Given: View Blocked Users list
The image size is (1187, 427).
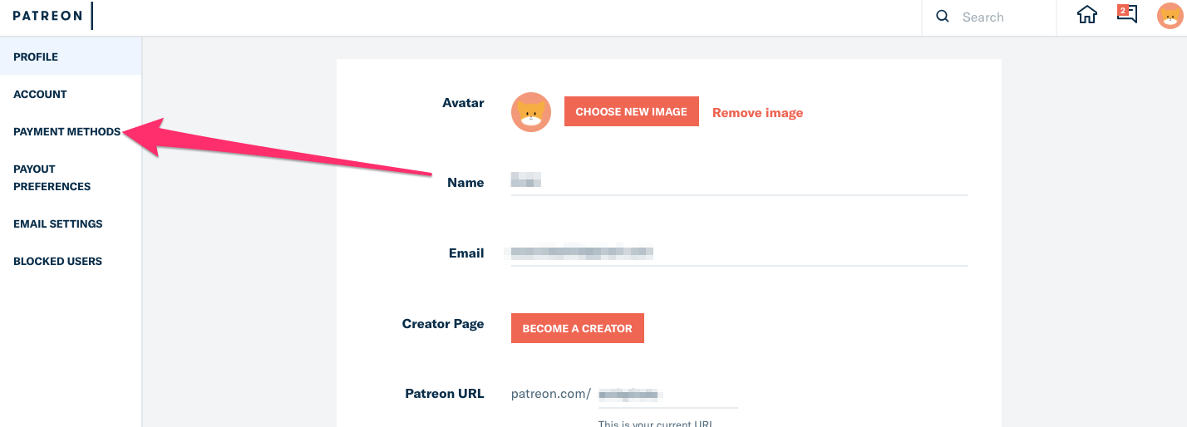Looking at the screenshot, I should 57,262.
